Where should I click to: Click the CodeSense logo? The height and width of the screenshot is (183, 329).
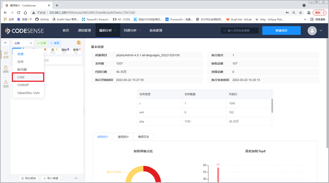(x=24, y=31)
